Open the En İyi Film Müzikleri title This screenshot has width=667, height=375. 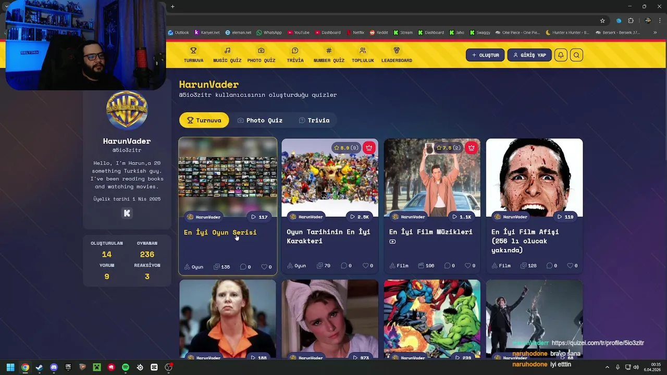430,232
